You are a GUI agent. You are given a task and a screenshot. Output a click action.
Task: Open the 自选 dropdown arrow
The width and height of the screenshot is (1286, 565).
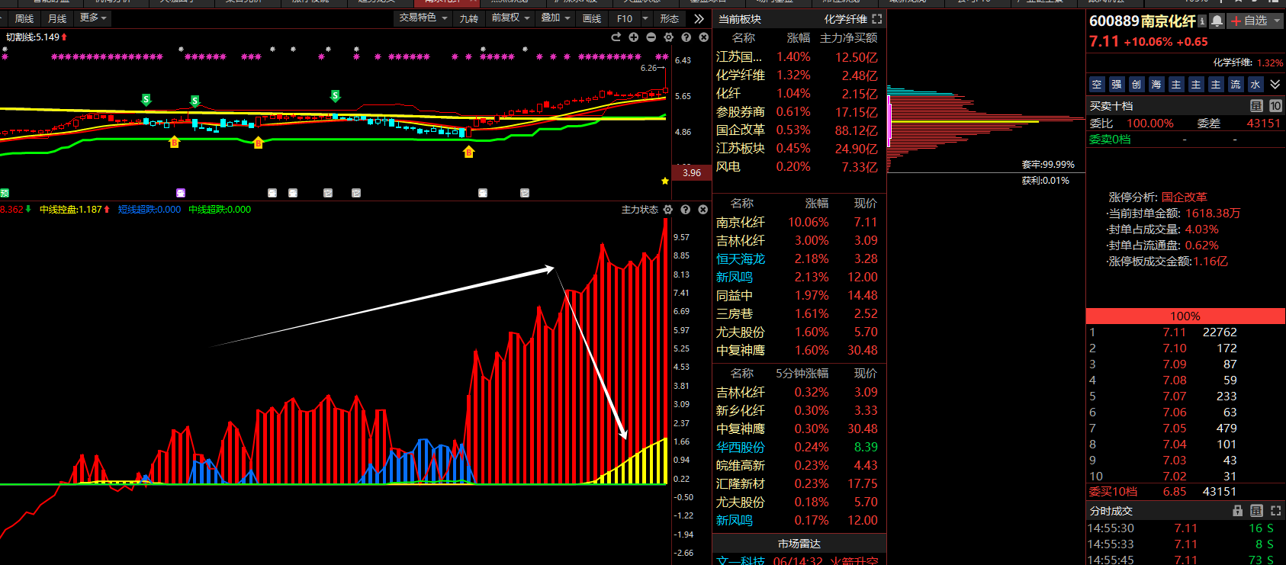pos(1277,21)
